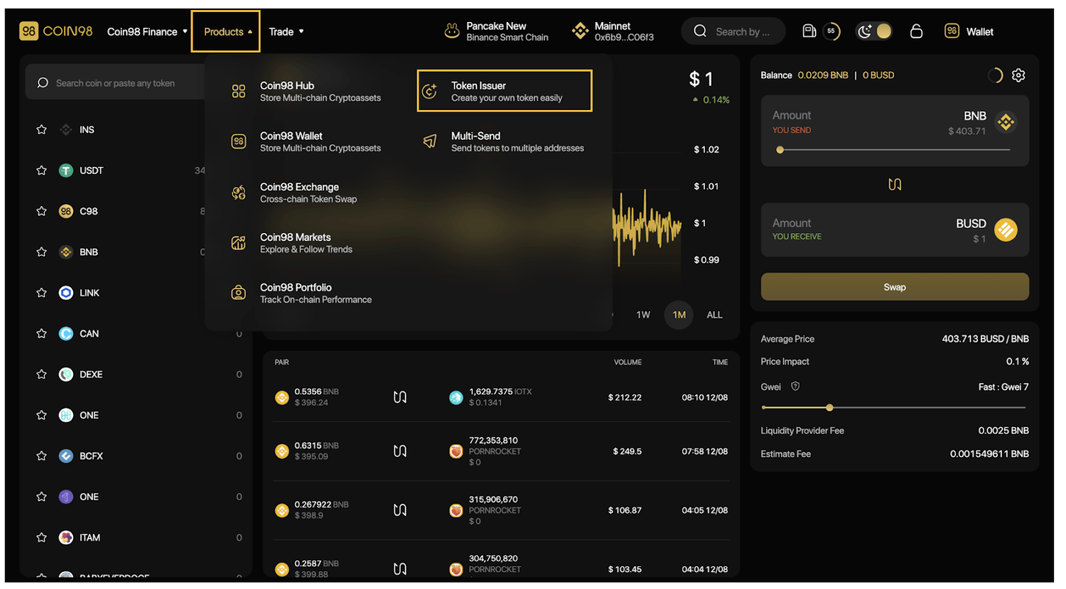Favorite the DEXE token star

41,374
